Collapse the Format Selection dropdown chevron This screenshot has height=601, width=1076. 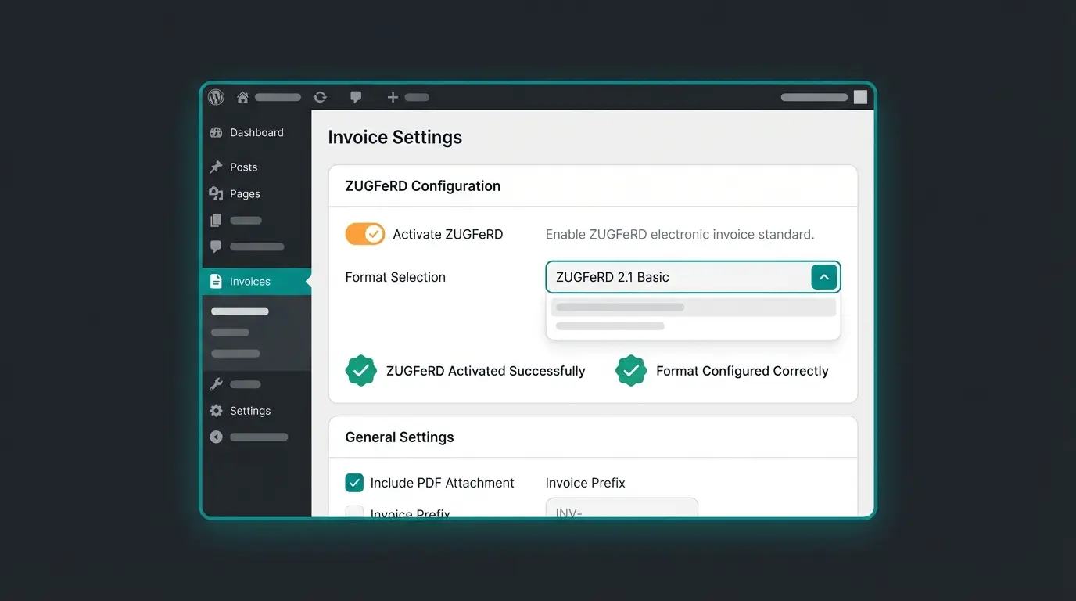[823, 276]
